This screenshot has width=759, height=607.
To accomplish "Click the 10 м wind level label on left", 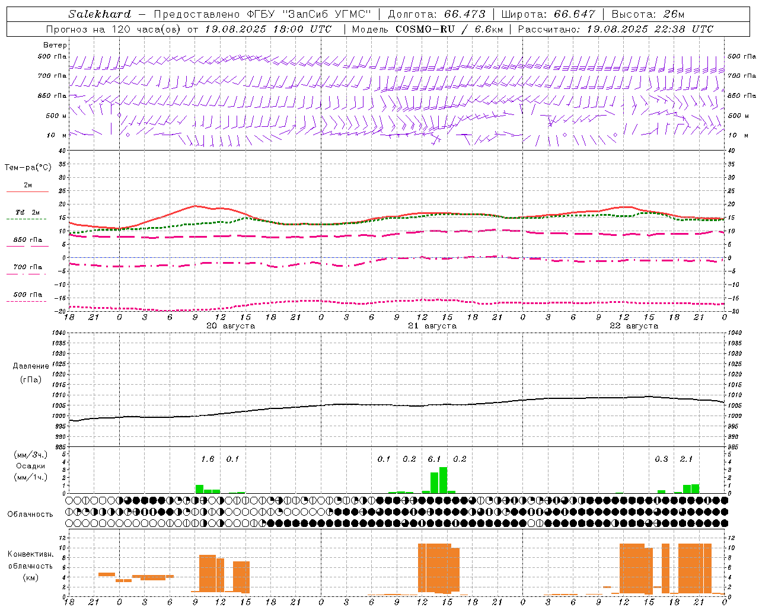I will click(x=56, y=135).
